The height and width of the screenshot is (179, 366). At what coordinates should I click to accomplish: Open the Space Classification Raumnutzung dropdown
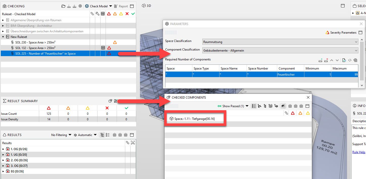pyautogui.click(x=280, y=42)
